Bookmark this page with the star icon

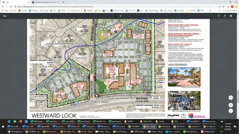tap(223, 6)
